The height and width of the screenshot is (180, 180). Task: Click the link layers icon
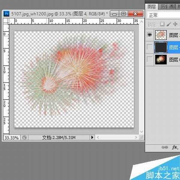[x=164, y=147]
